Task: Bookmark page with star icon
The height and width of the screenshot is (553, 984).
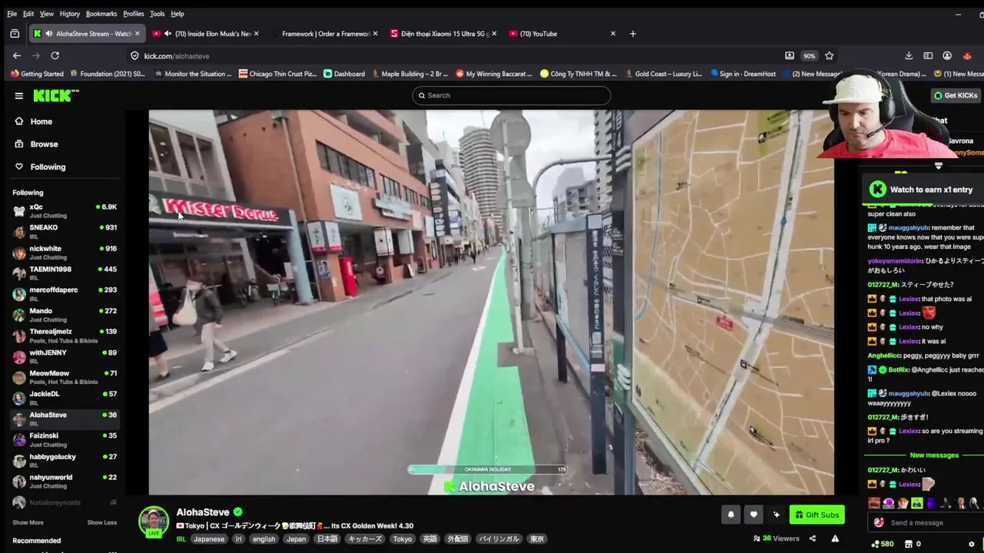Action: 829,55
